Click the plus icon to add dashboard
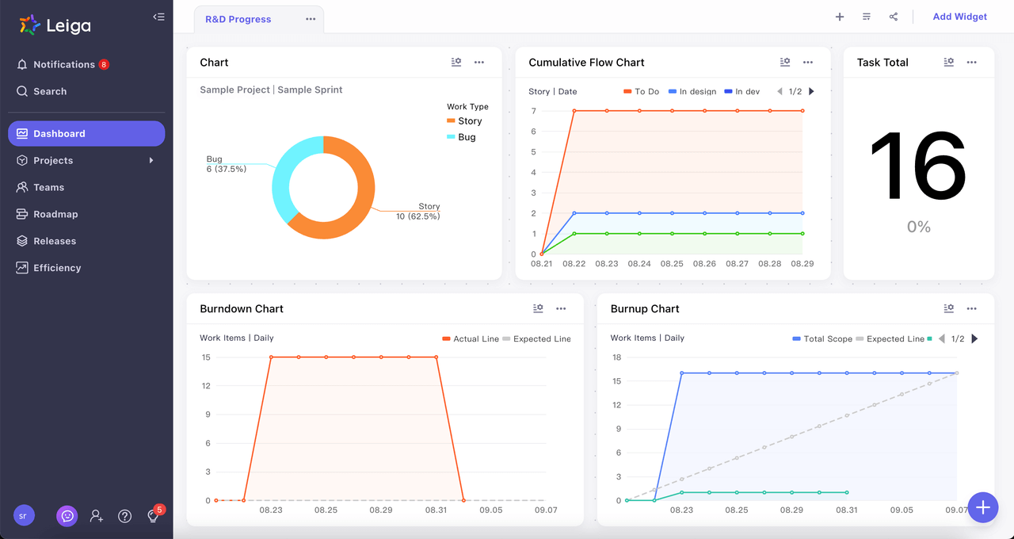 pos(840,17)
